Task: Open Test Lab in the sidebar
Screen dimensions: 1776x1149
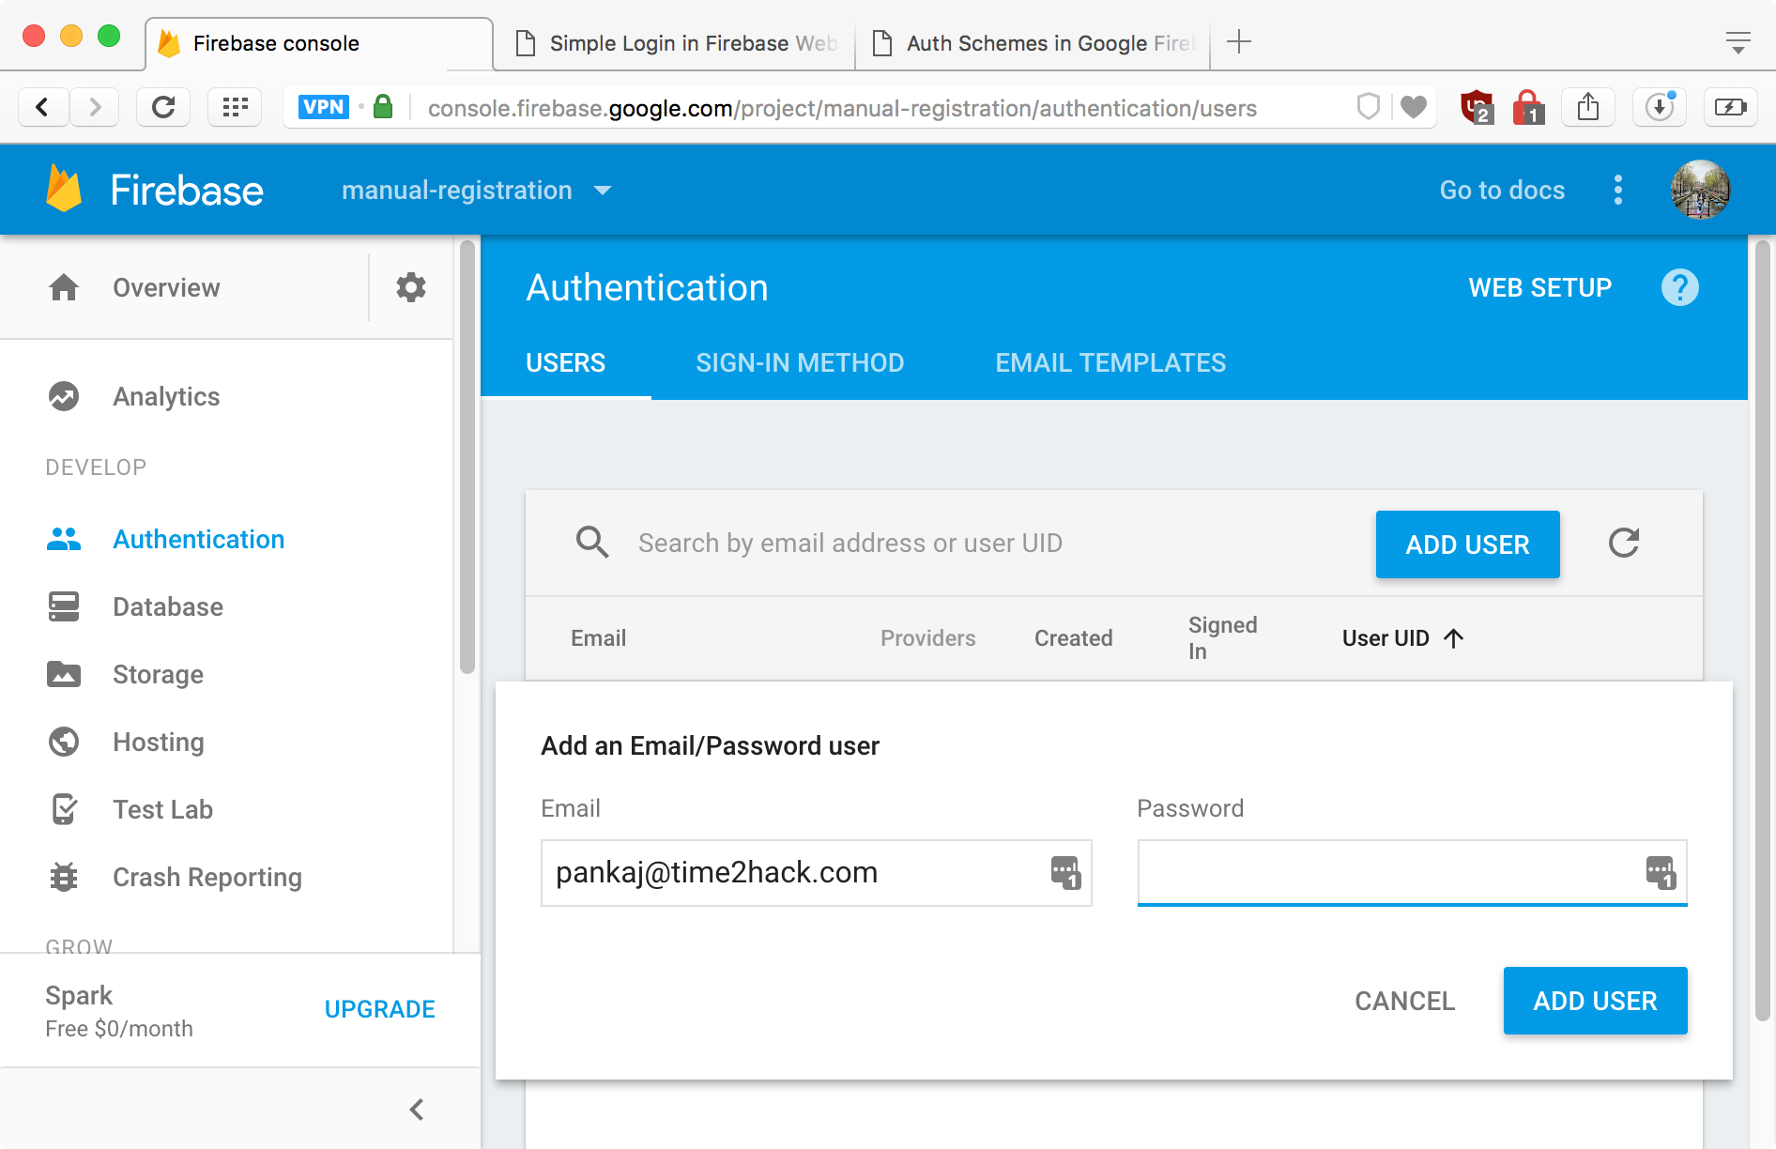Action: [x=162, y=809]
